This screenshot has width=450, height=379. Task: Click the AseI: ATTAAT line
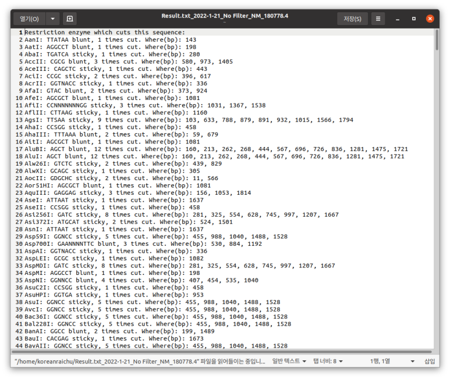coord(114,200)
